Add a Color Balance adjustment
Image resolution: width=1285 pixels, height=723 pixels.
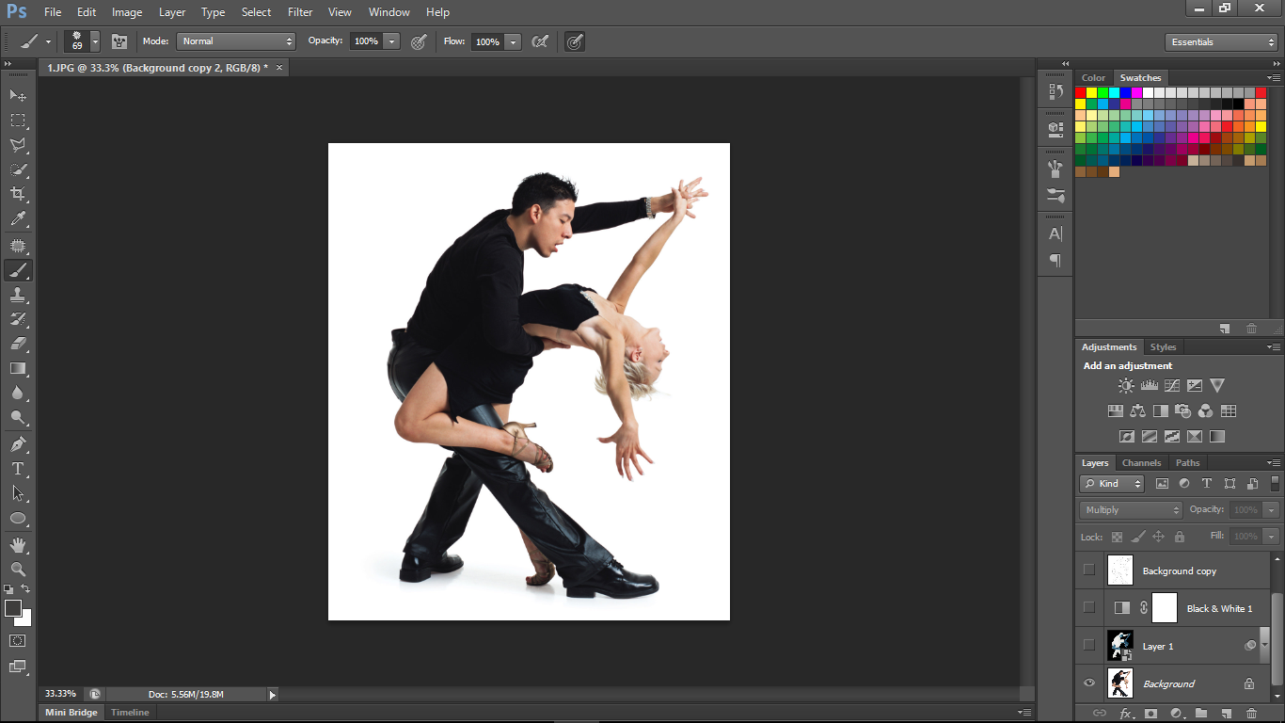pyautogui.click(x=1138, y=410)
